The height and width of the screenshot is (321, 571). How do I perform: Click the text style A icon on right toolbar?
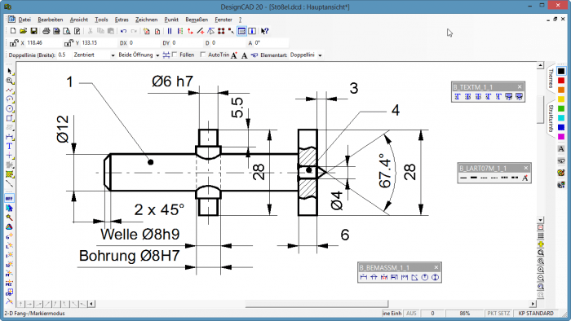[561, 148]
